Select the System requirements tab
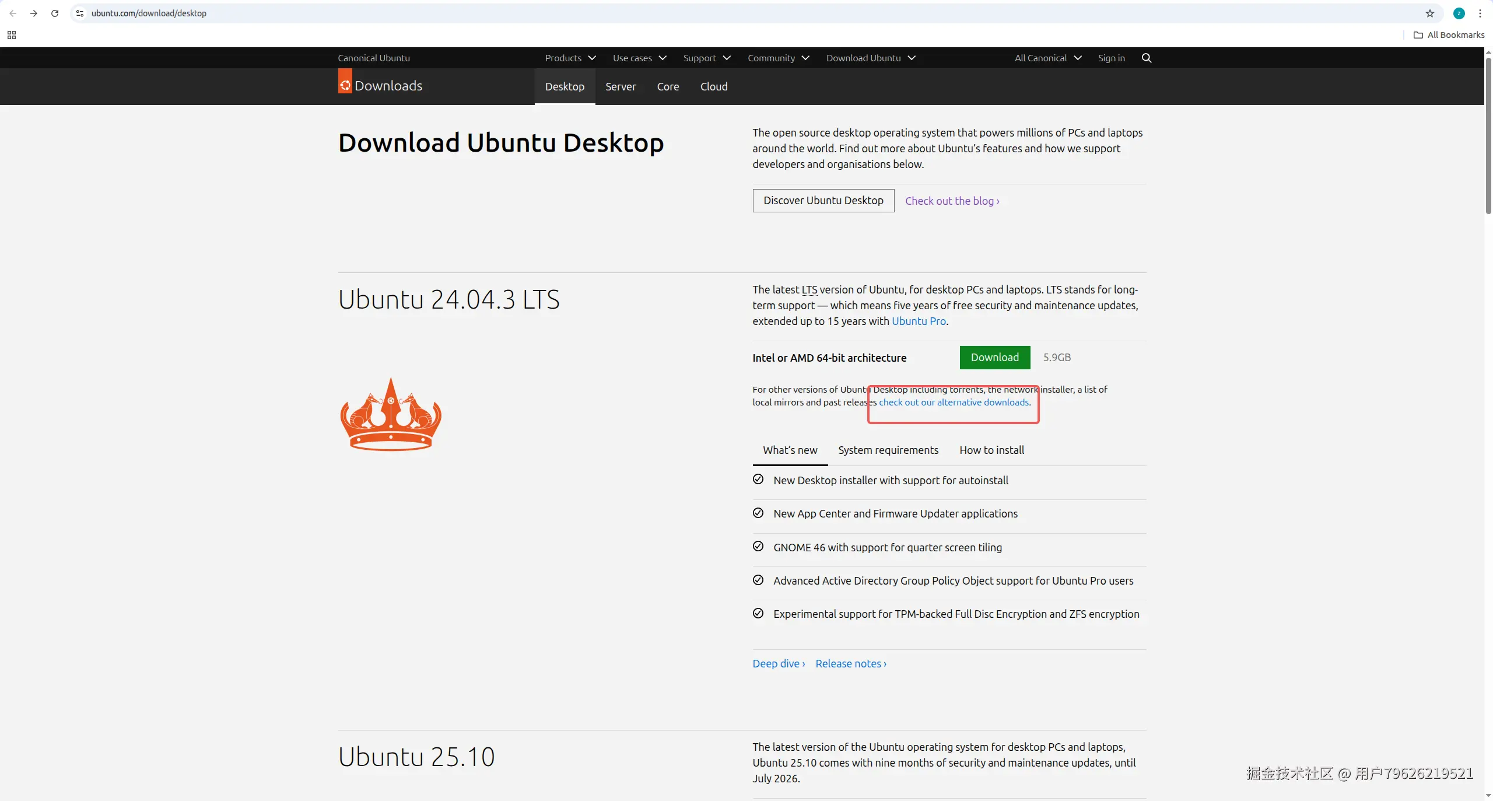The width and height of the screenshot is (1493, 801). coord(888,450)
